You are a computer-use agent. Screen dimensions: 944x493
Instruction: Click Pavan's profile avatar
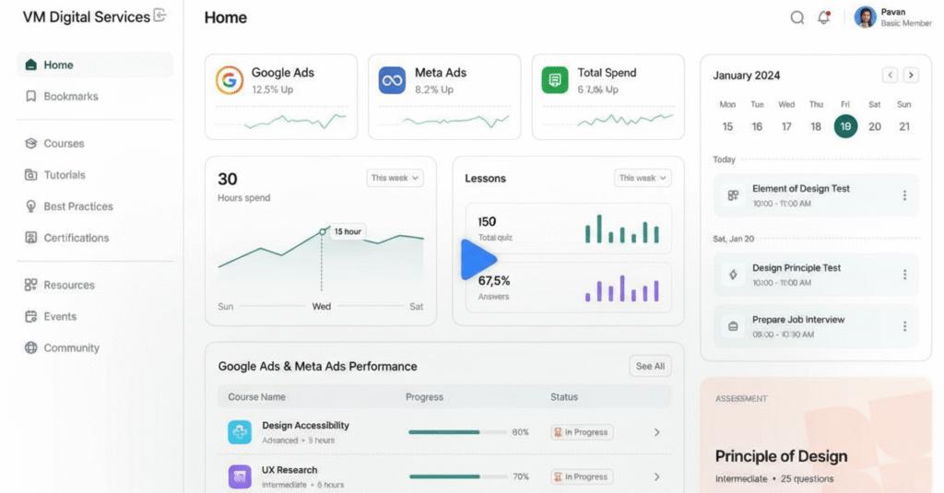(x=865, y=18)
